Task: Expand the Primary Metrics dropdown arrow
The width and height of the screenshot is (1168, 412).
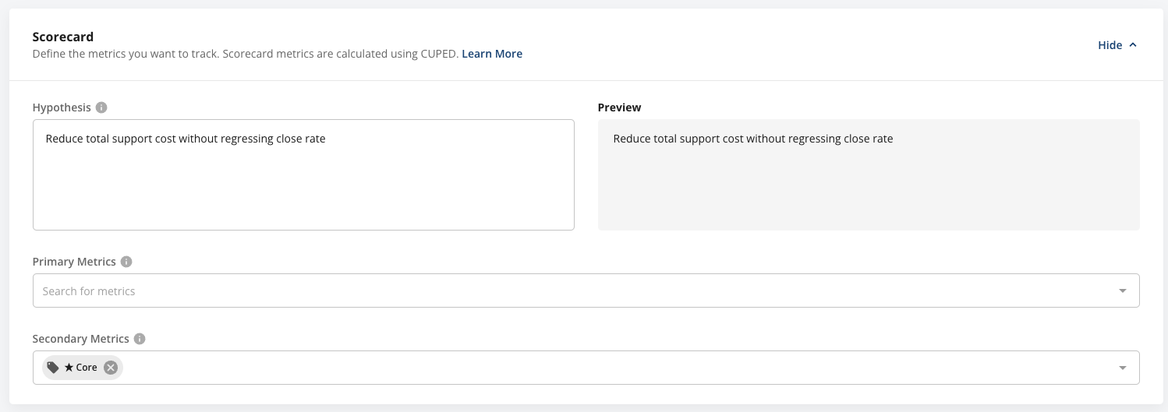Action: pos(1123,291)
